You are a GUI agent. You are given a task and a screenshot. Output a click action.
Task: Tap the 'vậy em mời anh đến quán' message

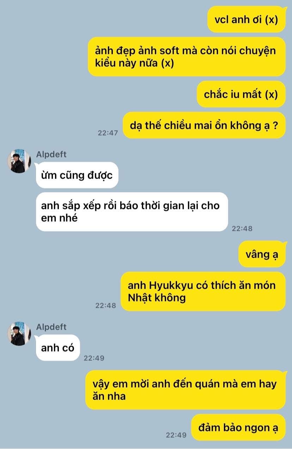coord(185,390)
